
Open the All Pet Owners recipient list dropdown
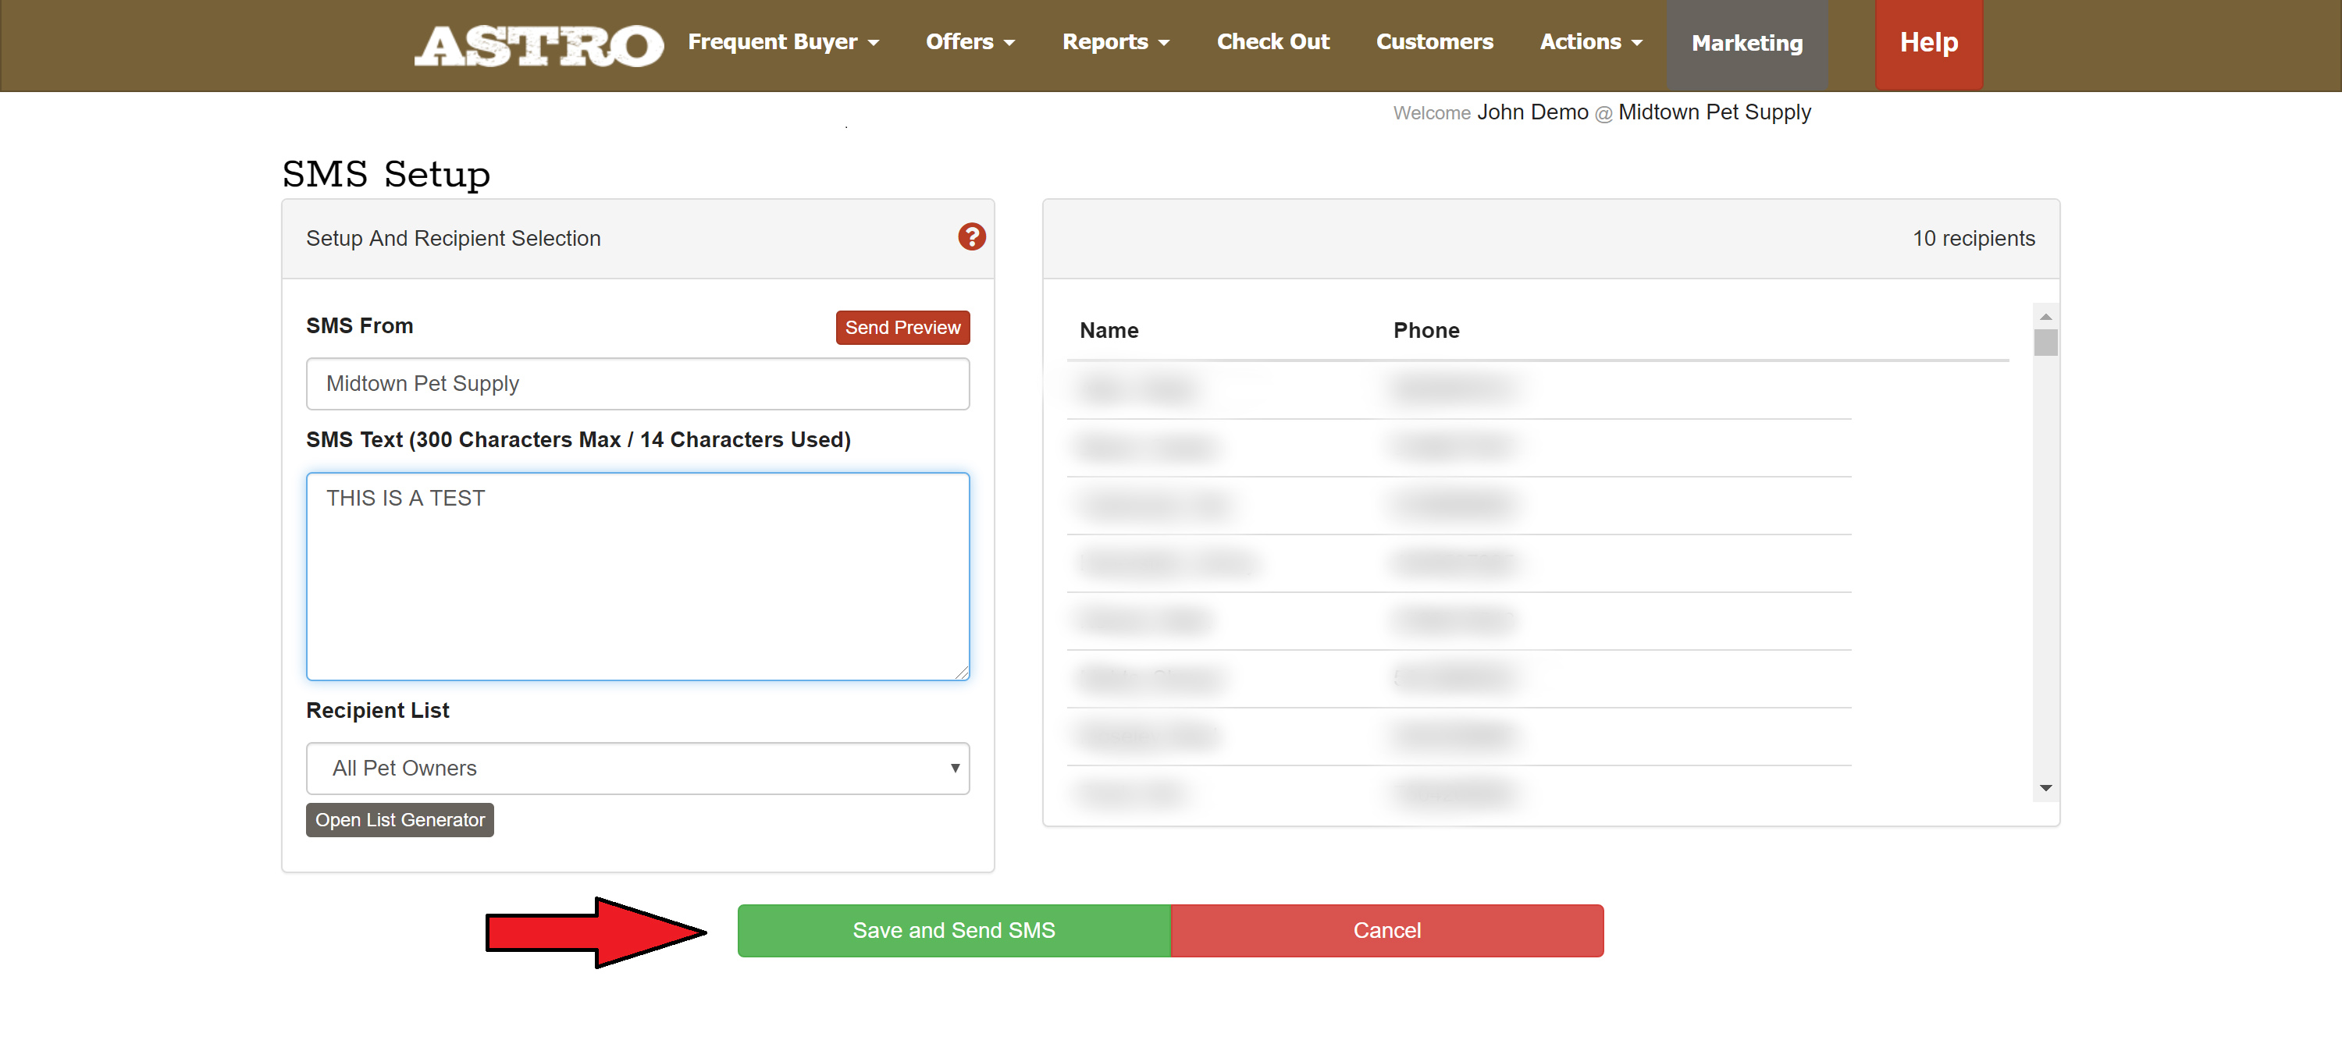(x=637, y=768)
